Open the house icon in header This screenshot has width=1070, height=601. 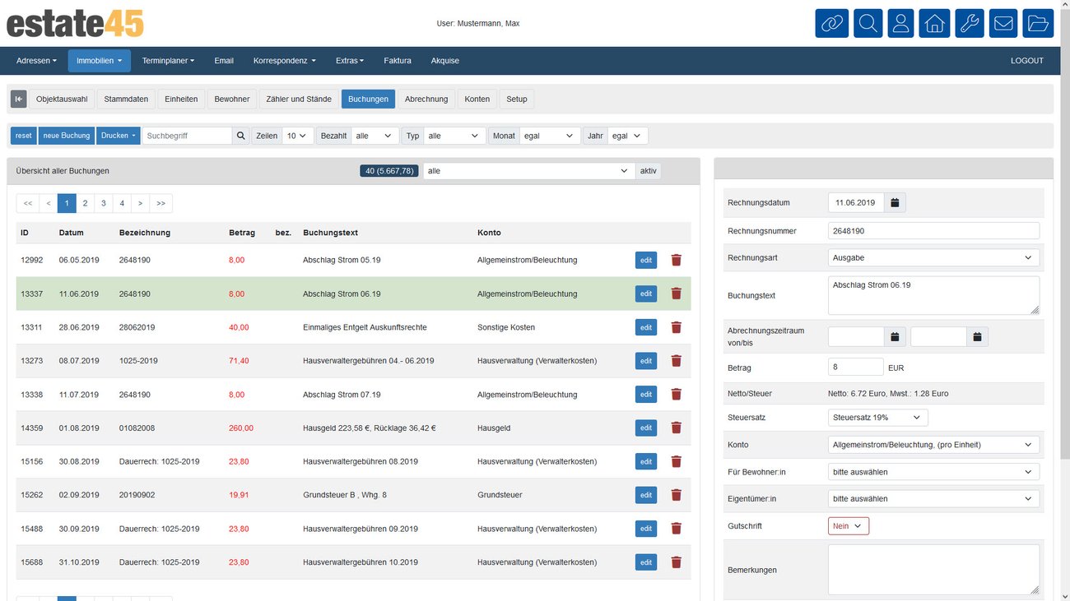coord(934,23)
